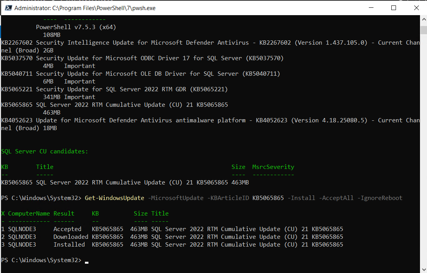Image resolution: width=427 pixels, height=273 pixels.
Task: Click the PowerShell icon in the title bar
Action: [x=9, y=8]
